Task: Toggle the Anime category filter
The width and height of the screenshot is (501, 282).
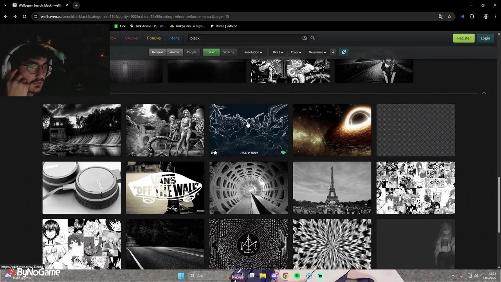Action: click(x=174, y=52)
